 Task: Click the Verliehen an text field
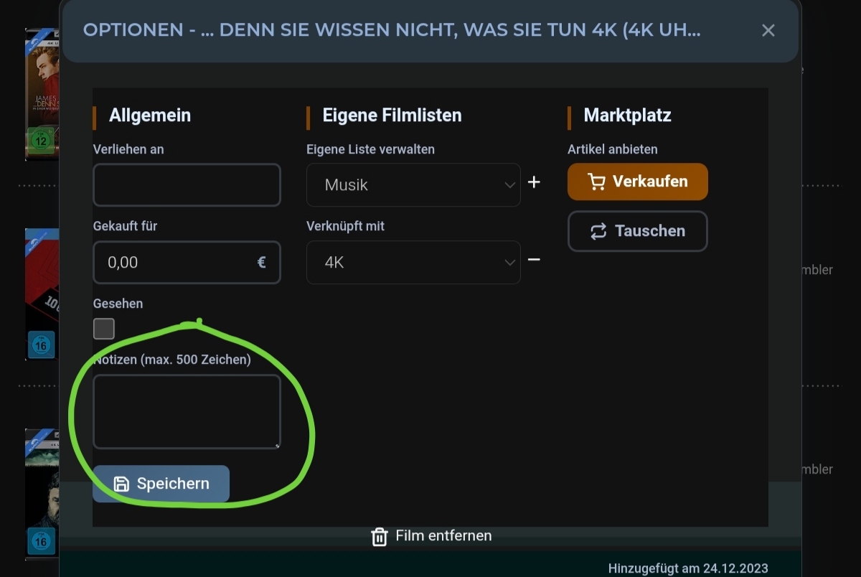[187, 184]
